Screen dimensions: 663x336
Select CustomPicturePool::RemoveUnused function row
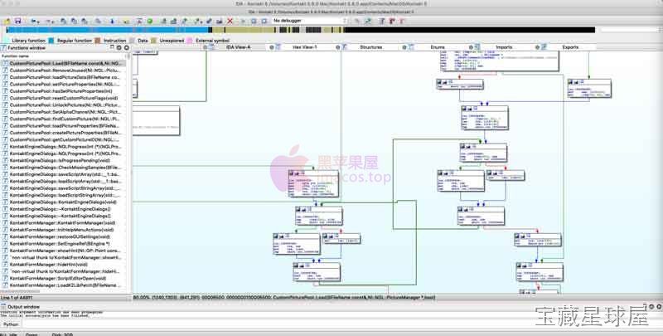(64, 71)
